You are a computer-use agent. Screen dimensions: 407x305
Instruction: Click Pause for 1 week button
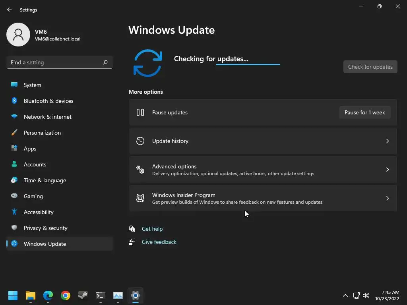[365, 112]
